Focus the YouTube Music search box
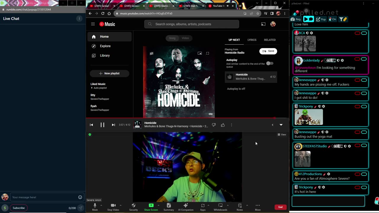This screenshot has width=379, height=213. [192, 24]
